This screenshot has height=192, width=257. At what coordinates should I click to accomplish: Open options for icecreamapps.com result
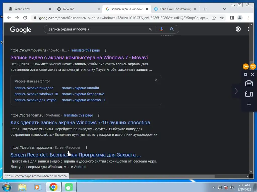[x=87, y=147]
